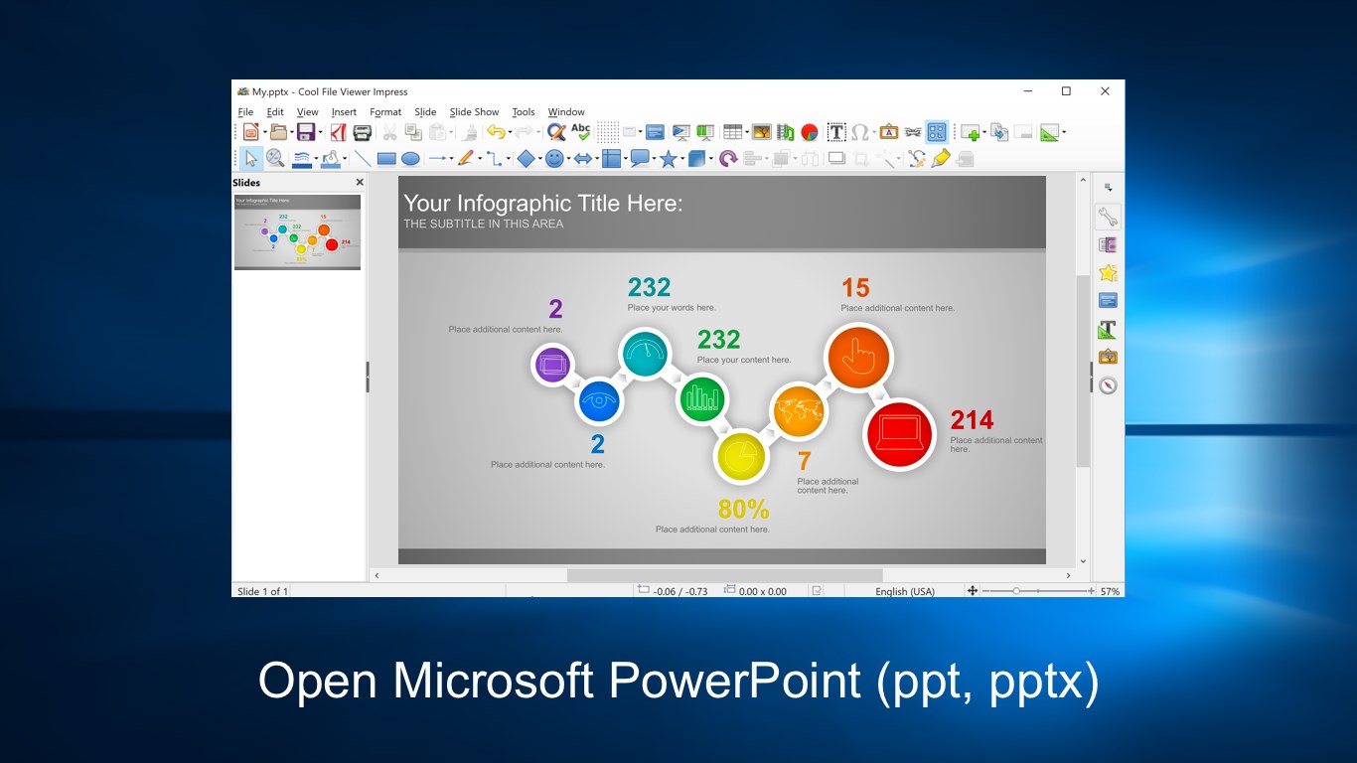Open the Insert menu
The image size is (1357, 763).
[344, 112]
